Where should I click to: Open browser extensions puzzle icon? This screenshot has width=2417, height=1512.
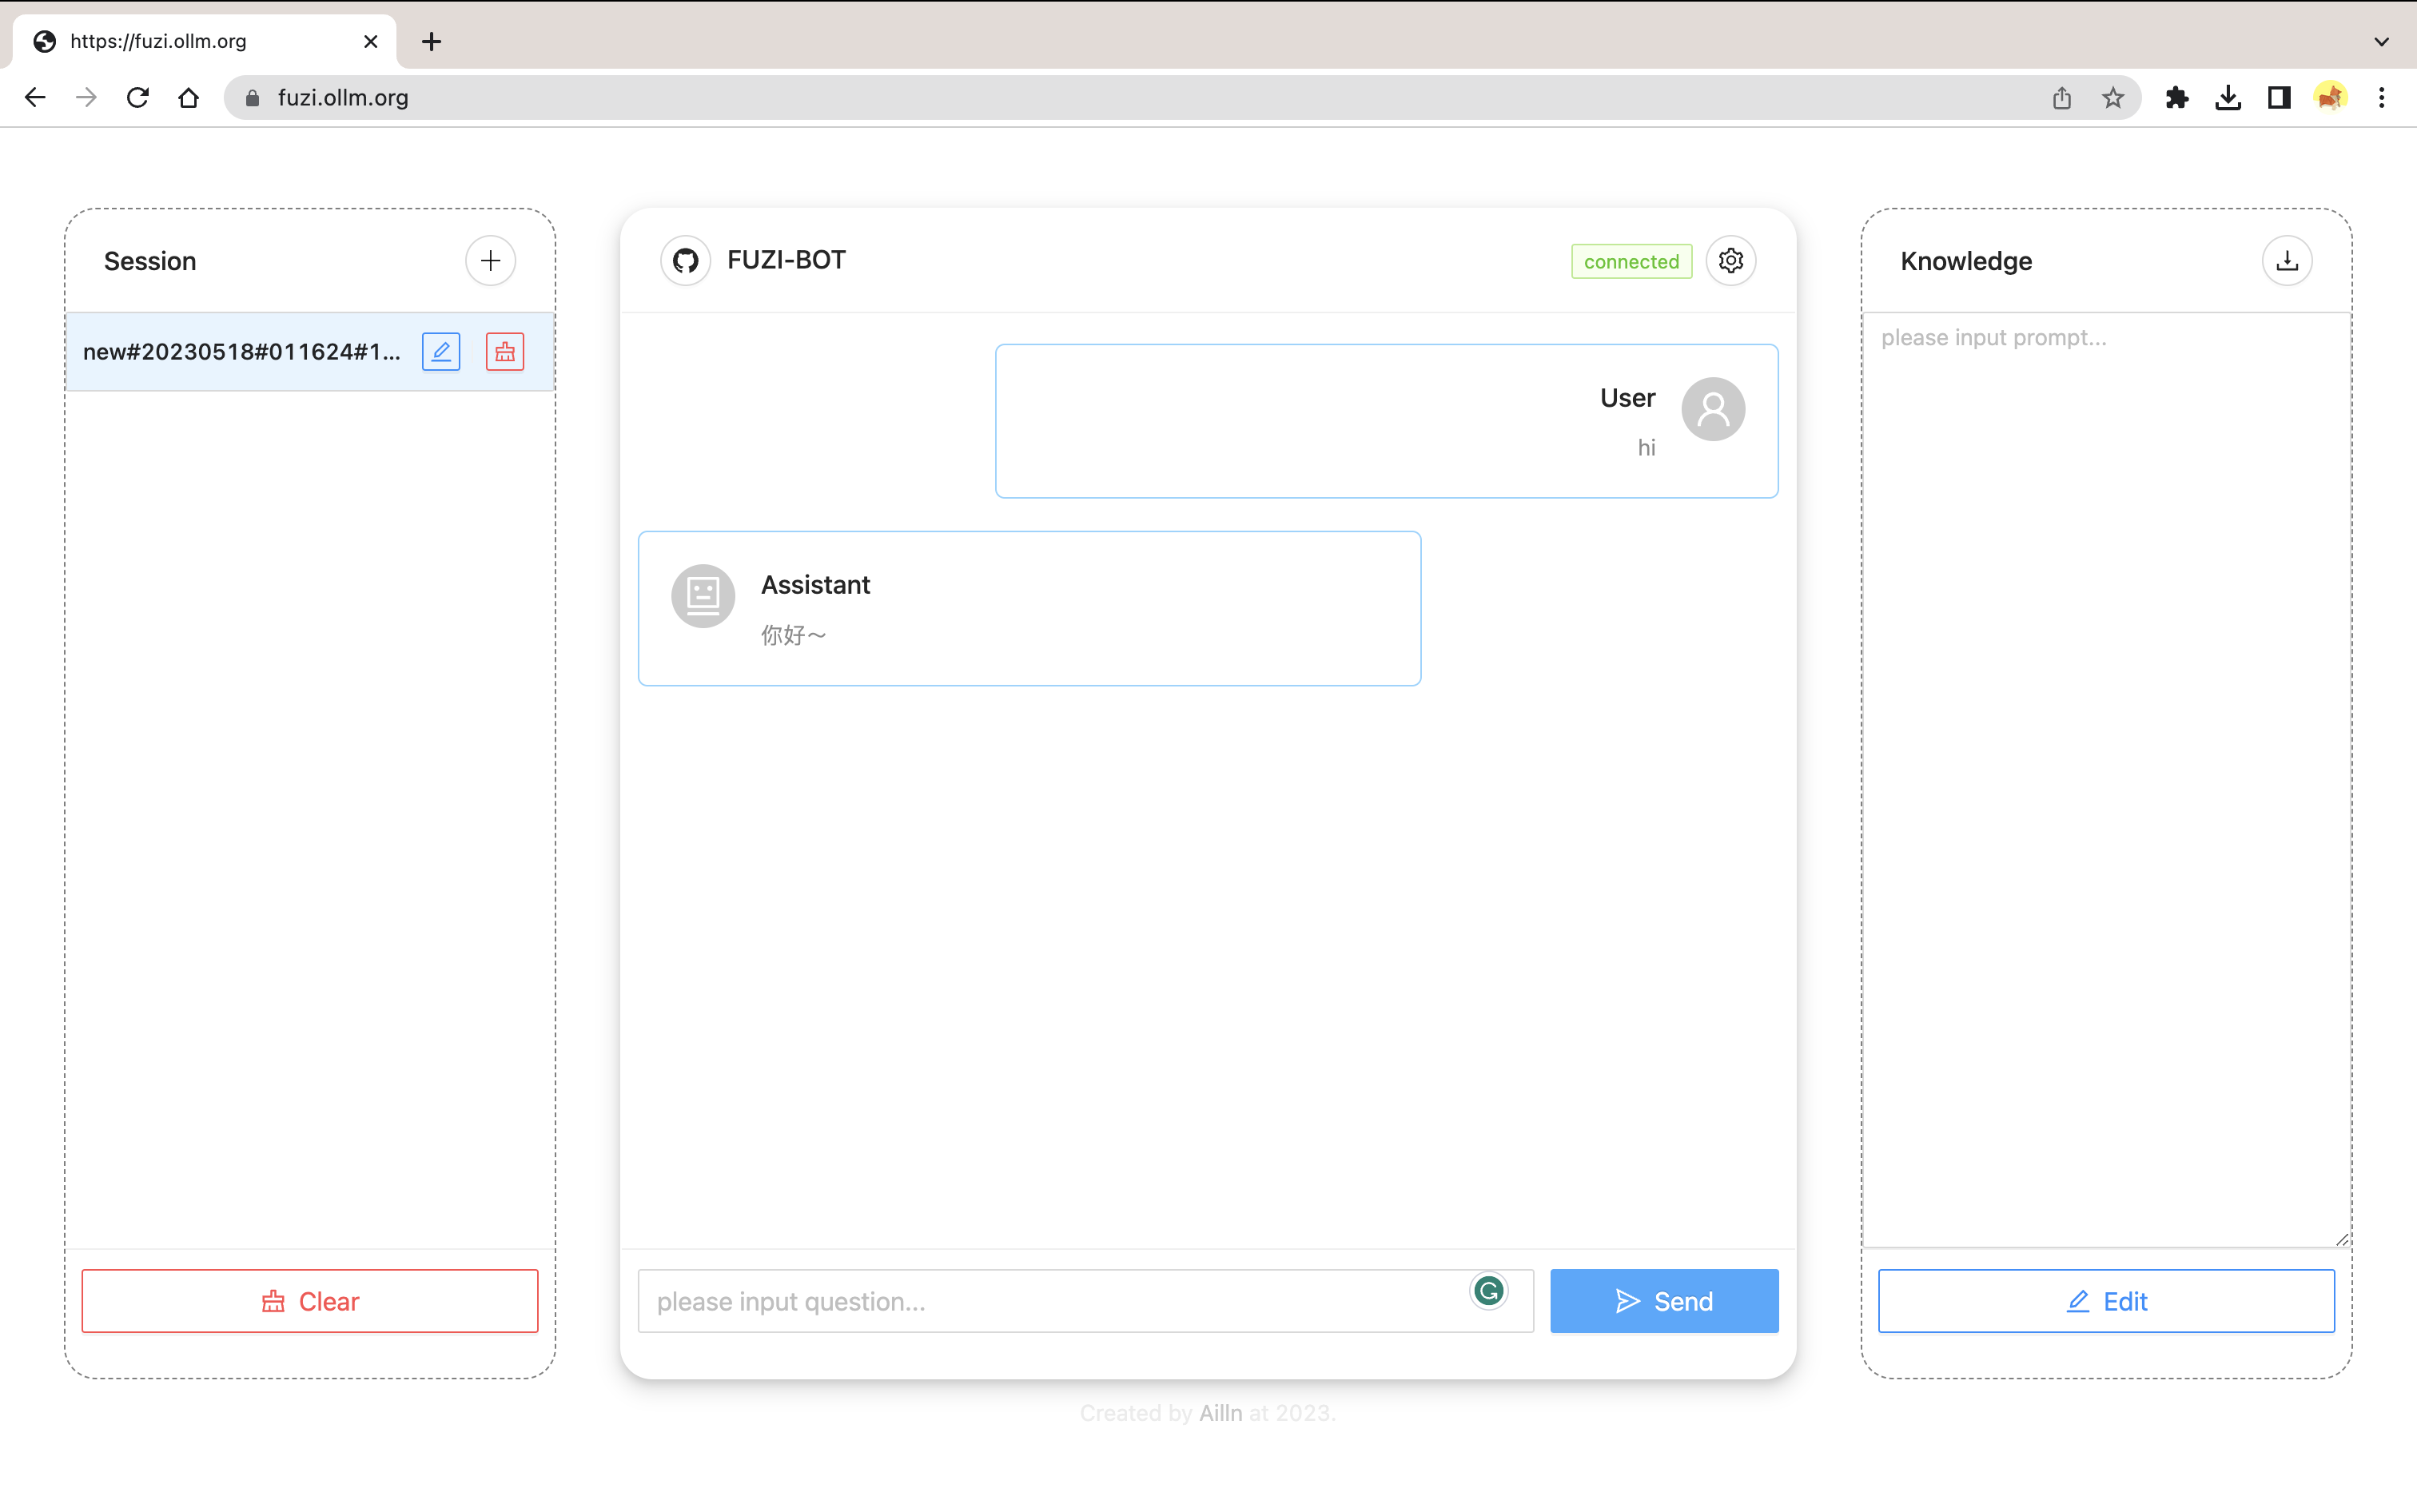(2177, 98)
